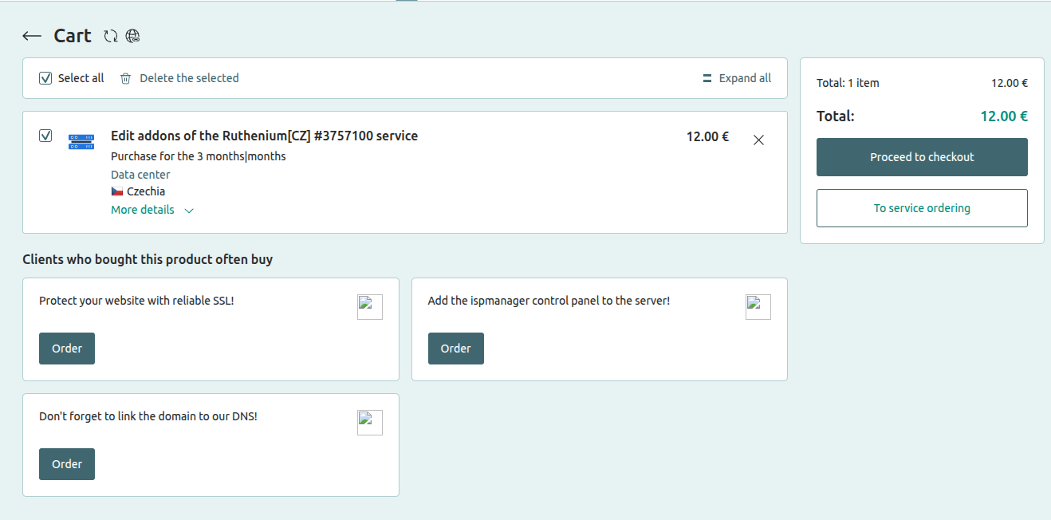Toggle the Select all checkbox
The image size is (1051, 520).
[x=45, y=78]
